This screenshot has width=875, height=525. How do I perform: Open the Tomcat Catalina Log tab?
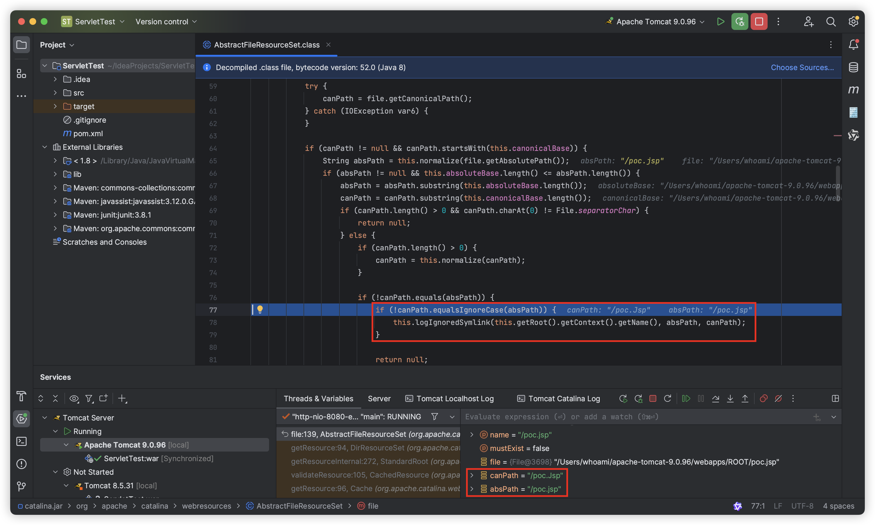[558, 399]
